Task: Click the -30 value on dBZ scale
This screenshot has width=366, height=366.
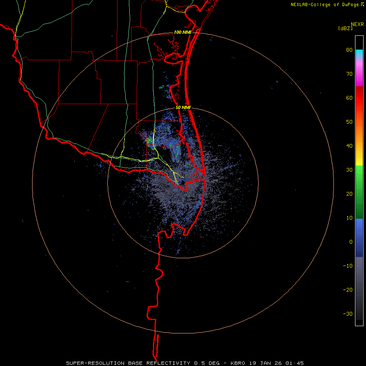Action: pyautogui.click(x=348, y=314)
